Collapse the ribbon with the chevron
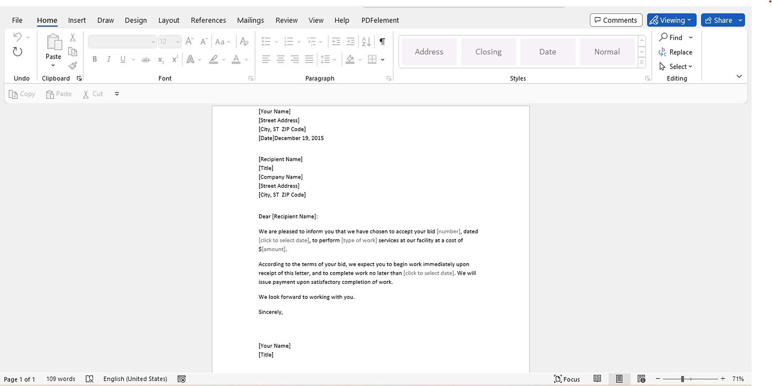Screen dimensions: 772x386 point(739,76)
